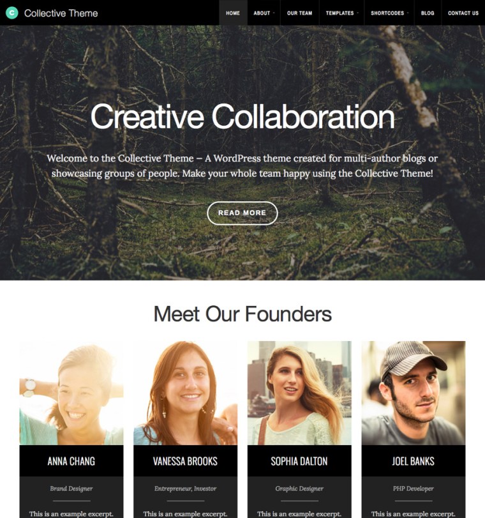Image resolution: width=485 pixels, height=518 pixels.
Task: Open Sophia Dalton's profile photo
Action: pos(299,393)
